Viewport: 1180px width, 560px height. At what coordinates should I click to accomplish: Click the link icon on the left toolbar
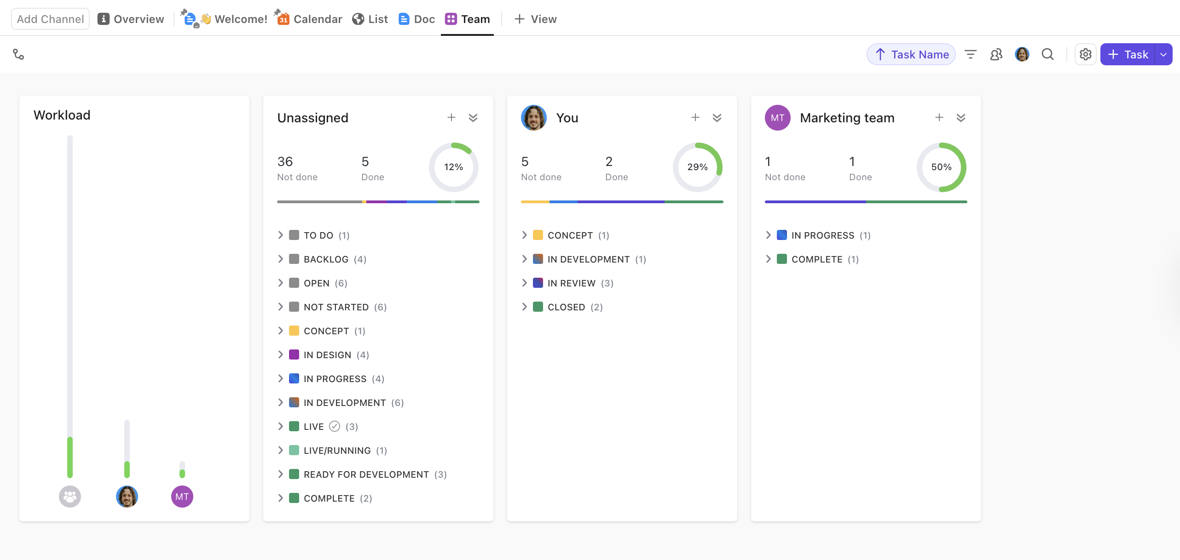[18, 54]
